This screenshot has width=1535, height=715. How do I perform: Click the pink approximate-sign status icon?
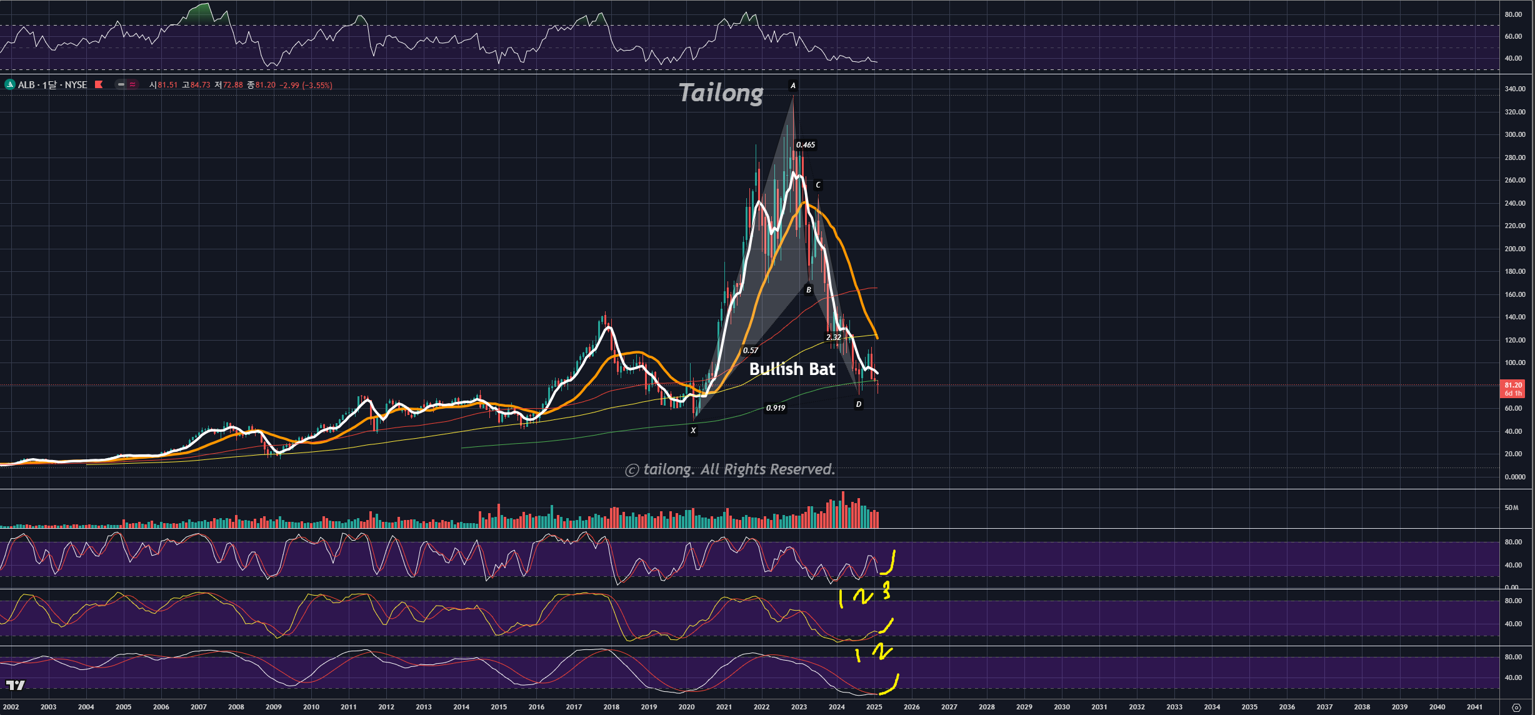(132, 84)
